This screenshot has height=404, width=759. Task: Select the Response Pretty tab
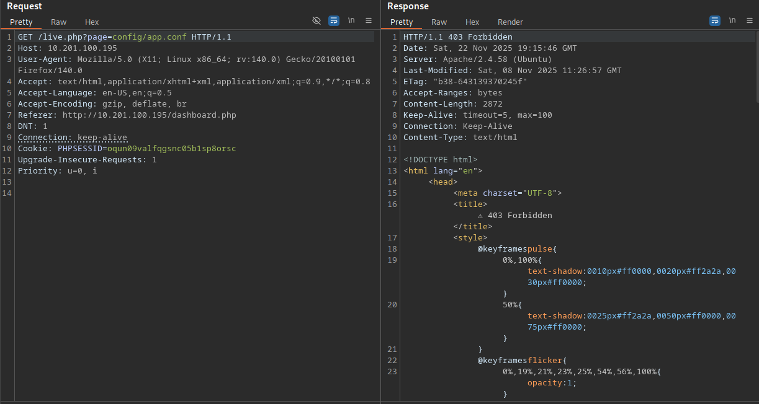pyautogui.click(x=402, y=22)
